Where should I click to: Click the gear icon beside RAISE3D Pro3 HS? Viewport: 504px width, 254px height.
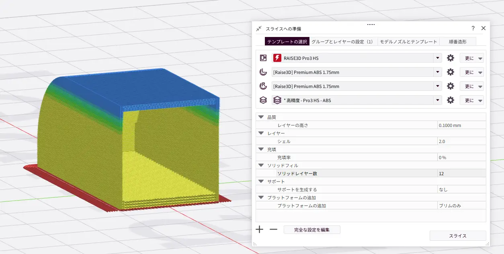click(451, 58)
